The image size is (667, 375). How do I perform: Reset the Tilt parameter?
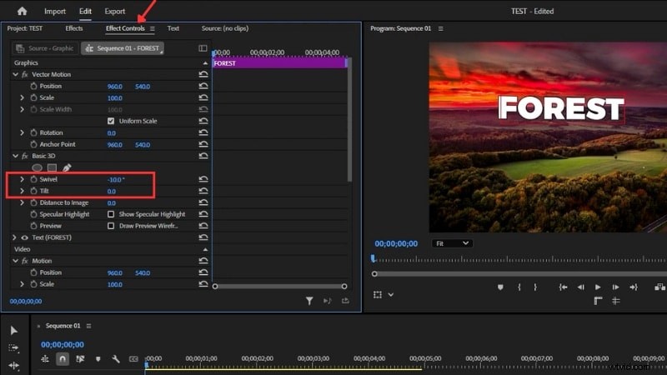[203, 191]
